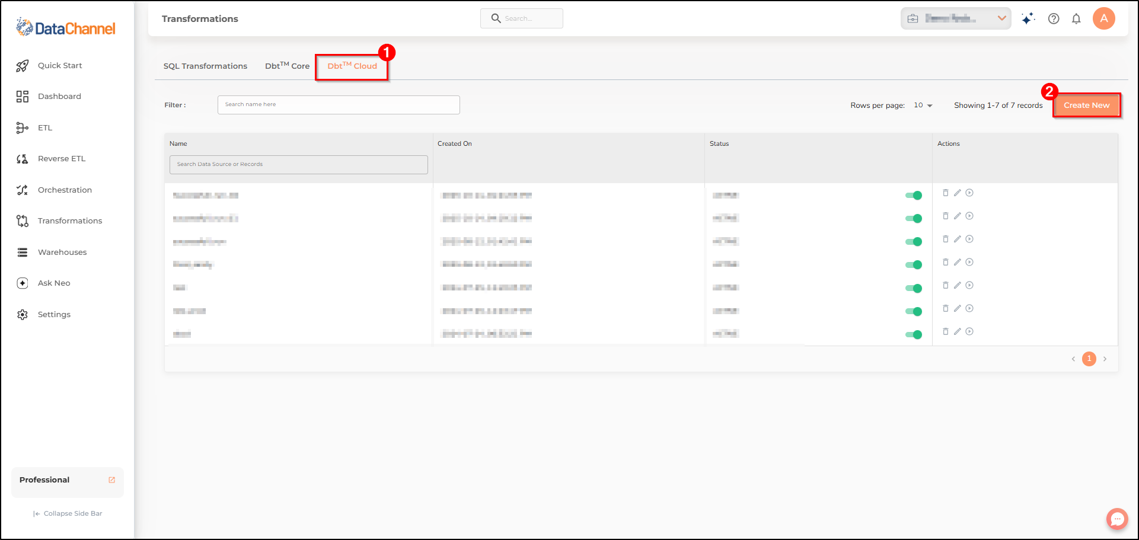
Task: Open the Professional plan external link icon
Action: pos(112,480)
